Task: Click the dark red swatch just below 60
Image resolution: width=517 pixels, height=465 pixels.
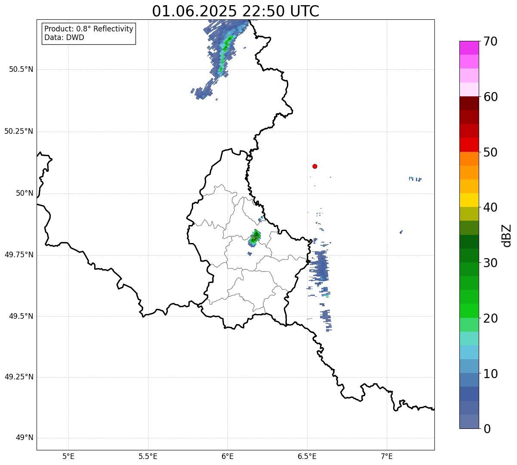Action: (x=469, y=103)
